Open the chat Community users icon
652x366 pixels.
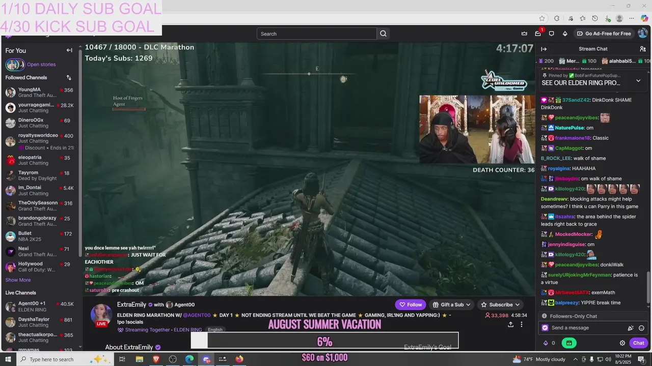642,49
